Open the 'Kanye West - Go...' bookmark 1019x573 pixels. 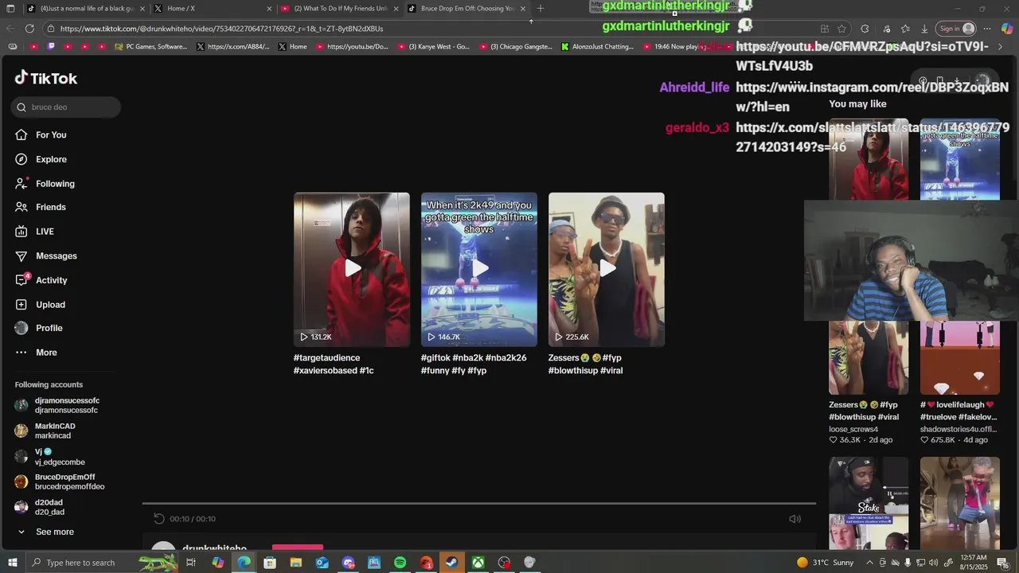click(x=433, y=47)
